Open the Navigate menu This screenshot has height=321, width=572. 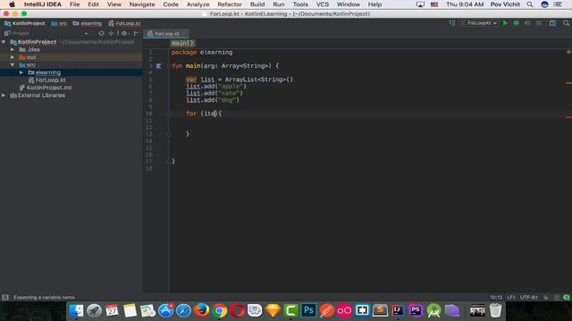point(142,4)
